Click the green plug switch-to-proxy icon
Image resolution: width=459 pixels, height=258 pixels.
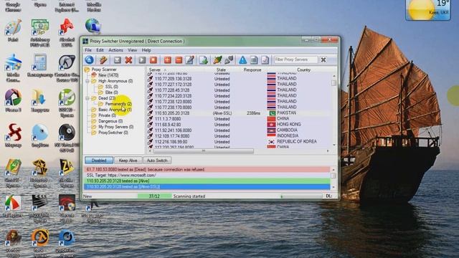[x=217, y=60]
